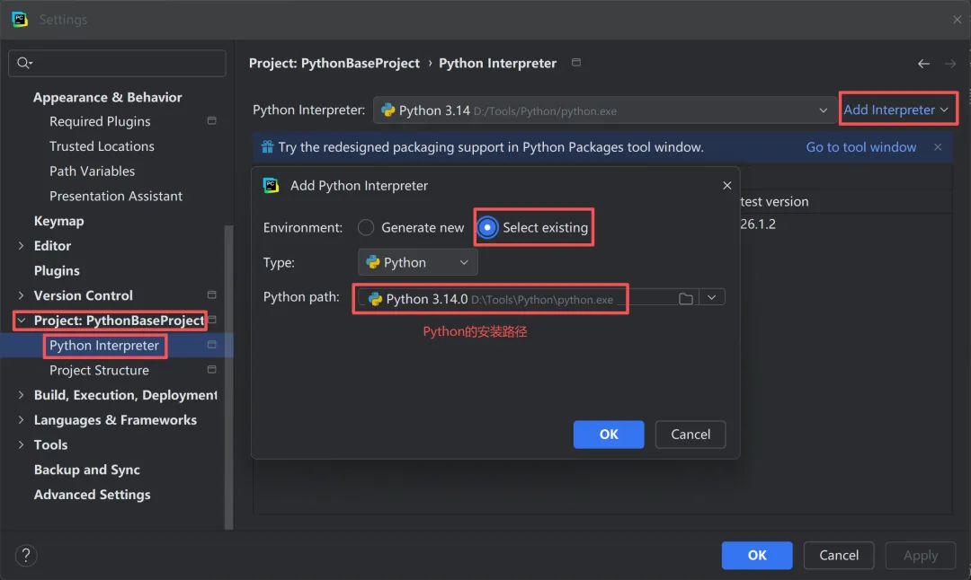Dismiss the packaging support banner

coord(938,147)
